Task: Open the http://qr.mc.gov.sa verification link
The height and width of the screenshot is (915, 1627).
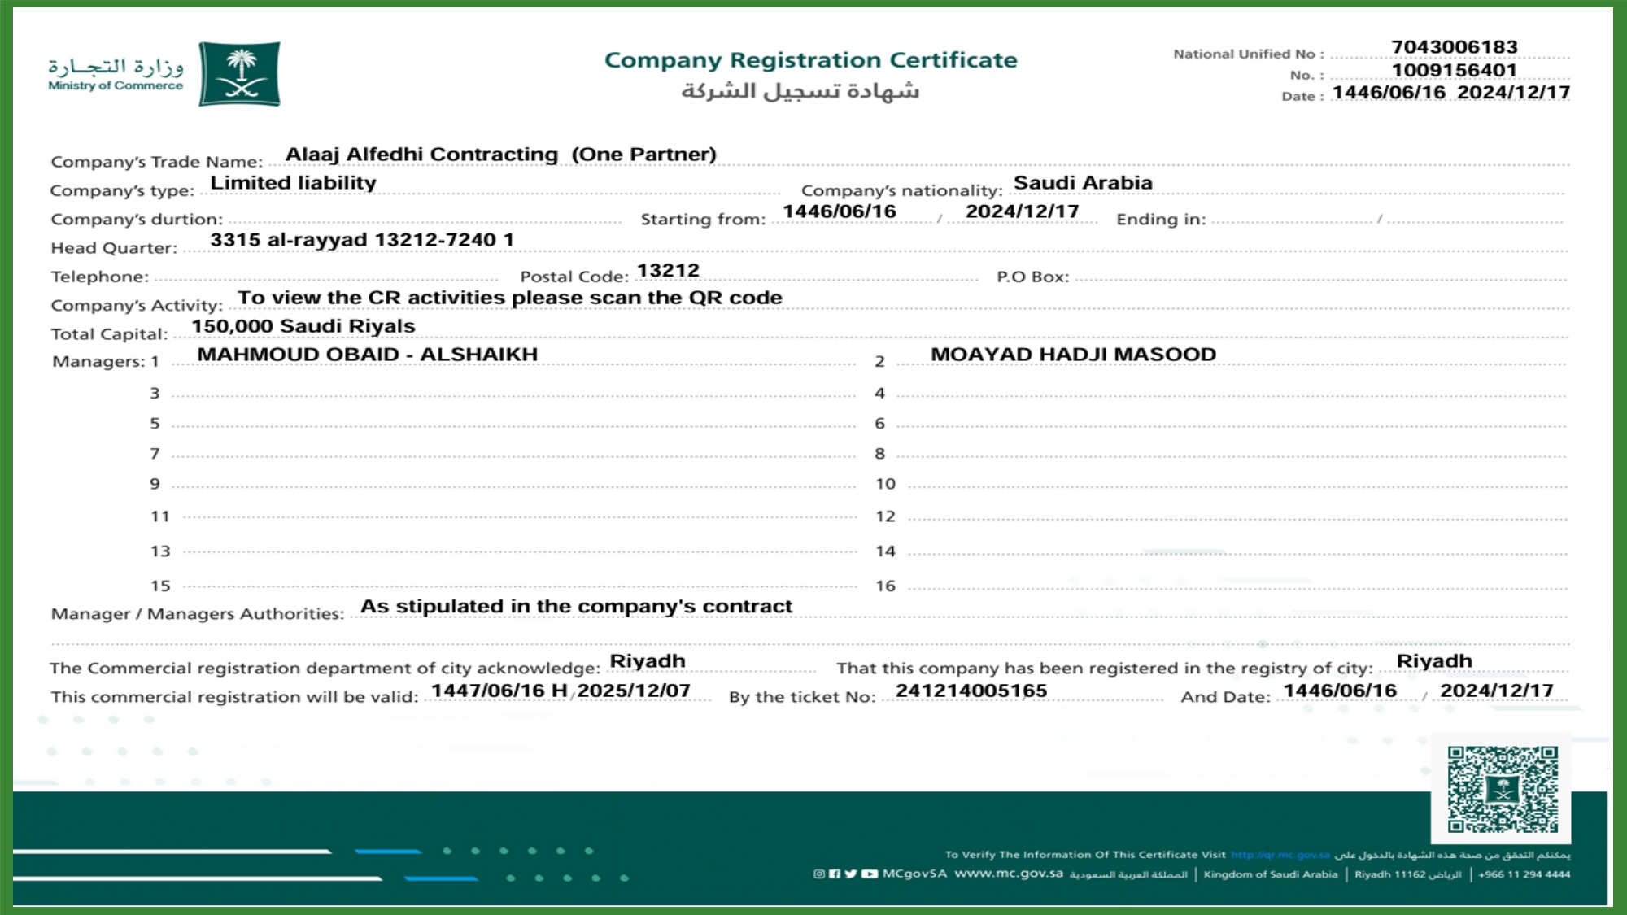Action: click(x=1280, y=855)
